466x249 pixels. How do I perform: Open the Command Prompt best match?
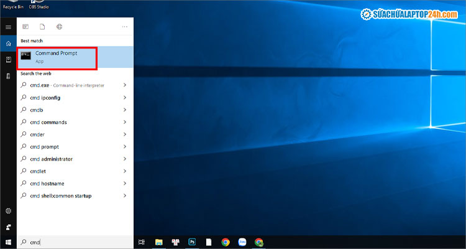(57, 57)
